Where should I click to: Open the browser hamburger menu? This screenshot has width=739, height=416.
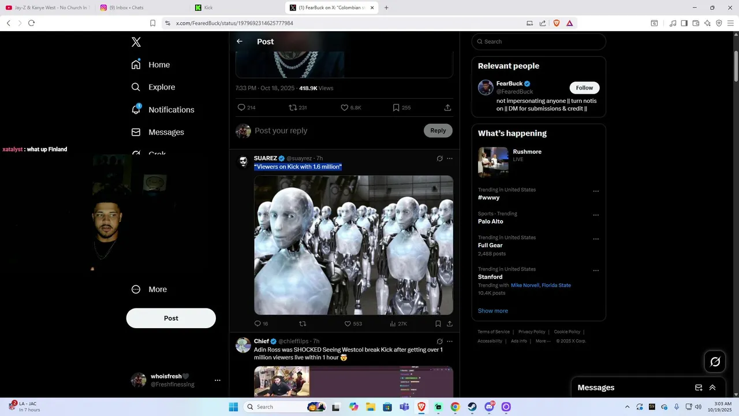[730, 23]
